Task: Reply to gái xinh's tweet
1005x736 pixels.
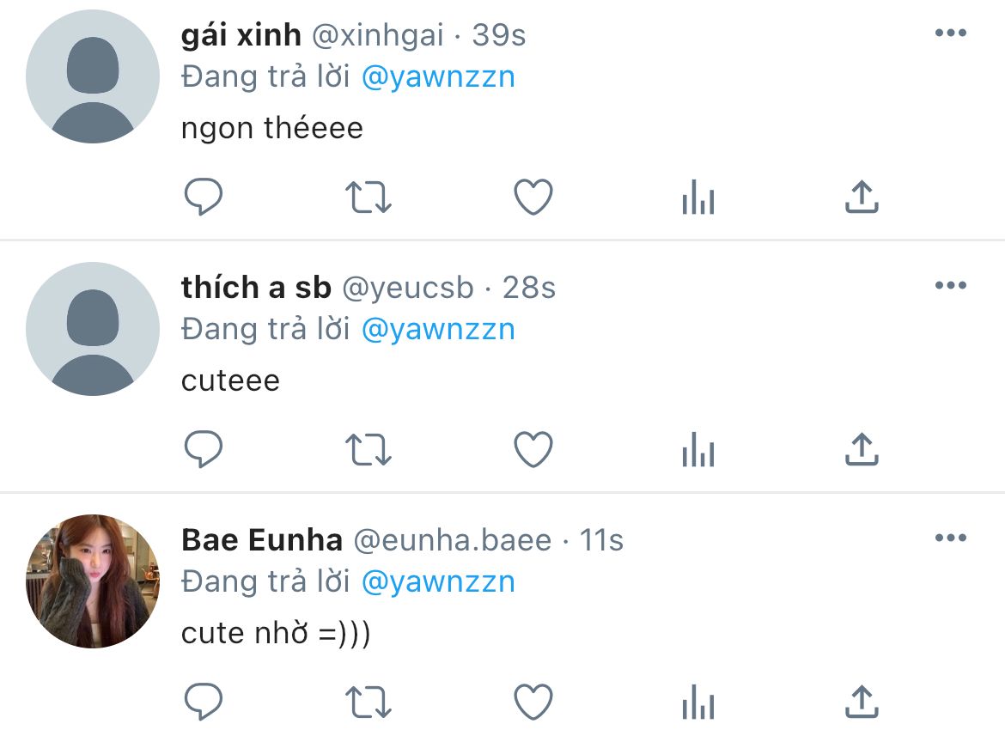Action: (204, 197)
